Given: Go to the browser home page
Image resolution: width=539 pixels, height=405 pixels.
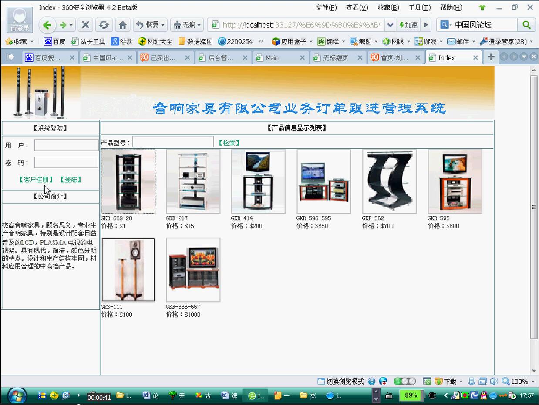Looking at the screenshot, I should [x=123, y=25].
